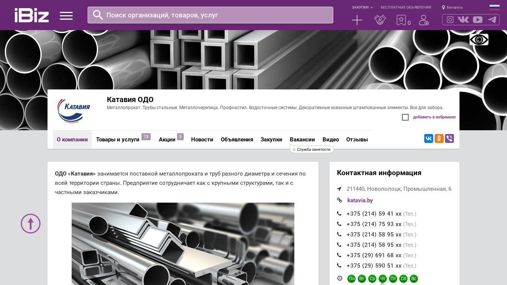Viewport: 507px width, 285px height.
Task: Click the plus add icon
Action: 357,20
